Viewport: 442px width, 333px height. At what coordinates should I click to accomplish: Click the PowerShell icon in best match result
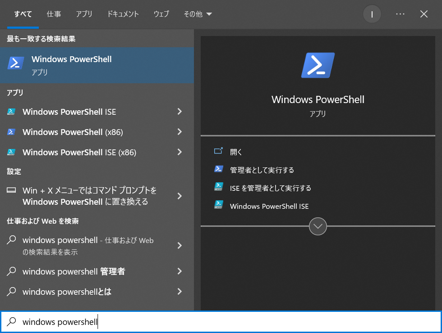(16, 63)
